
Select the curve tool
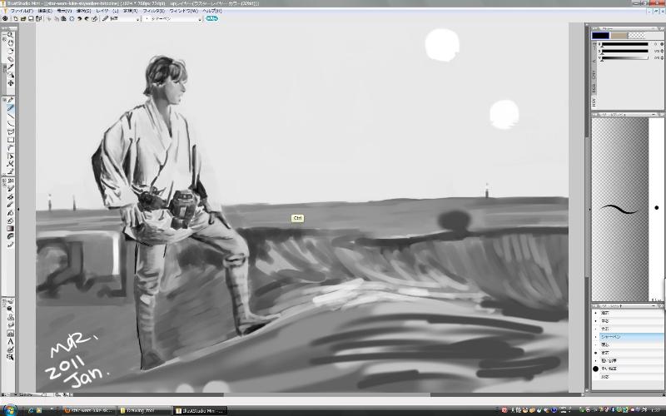click(10, 124)
